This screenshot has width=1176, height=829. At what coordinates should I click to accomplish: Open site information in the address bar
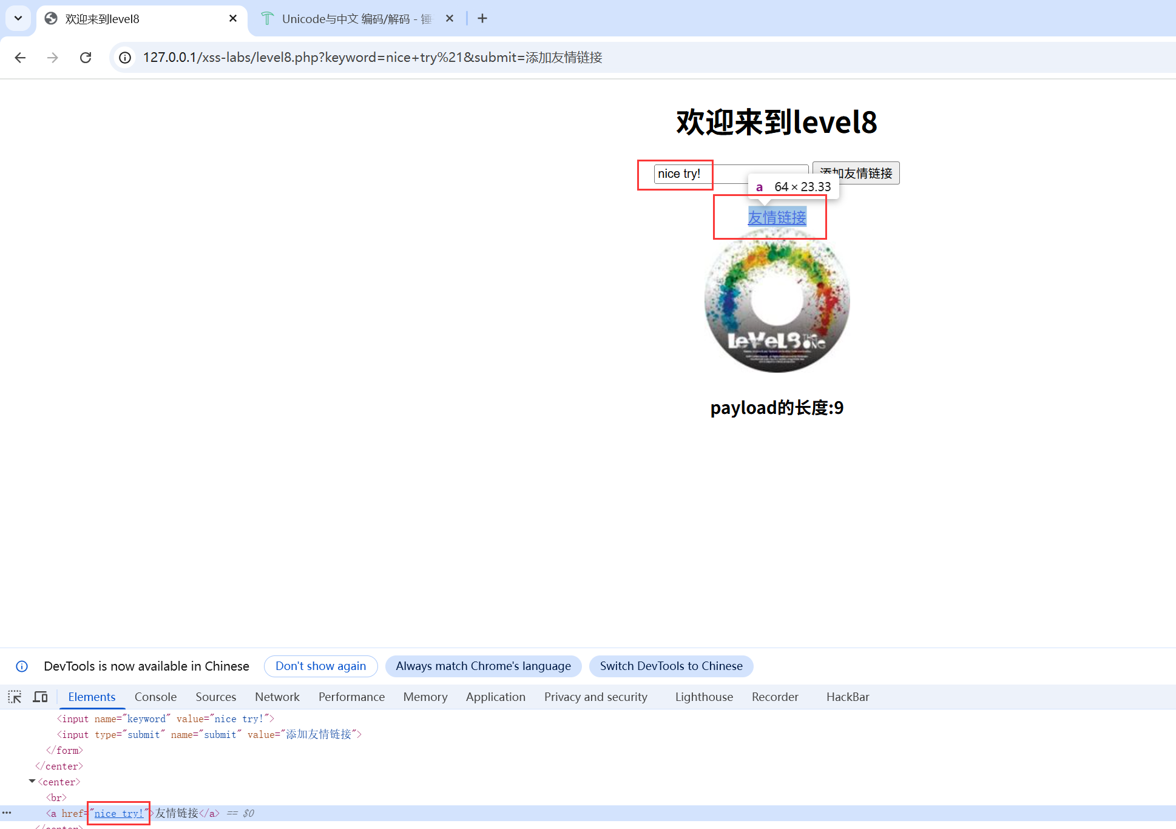coord(124,57)
